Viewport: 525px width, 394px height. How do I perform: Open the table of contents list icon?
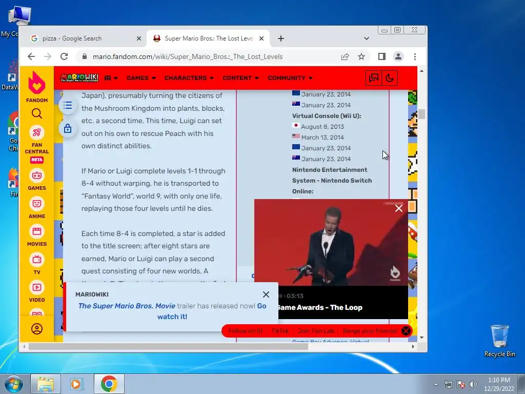[x=68, y=106]
